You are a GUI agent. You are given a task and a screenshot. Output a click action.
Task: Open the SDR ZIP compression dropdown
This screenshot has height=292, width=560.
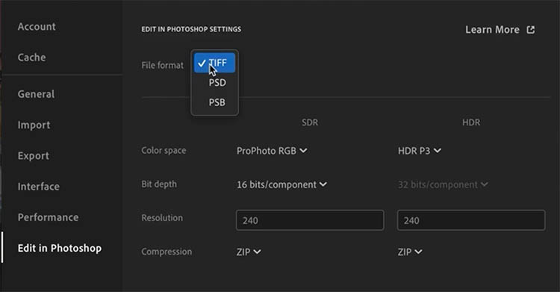click(x=249, y=252)
